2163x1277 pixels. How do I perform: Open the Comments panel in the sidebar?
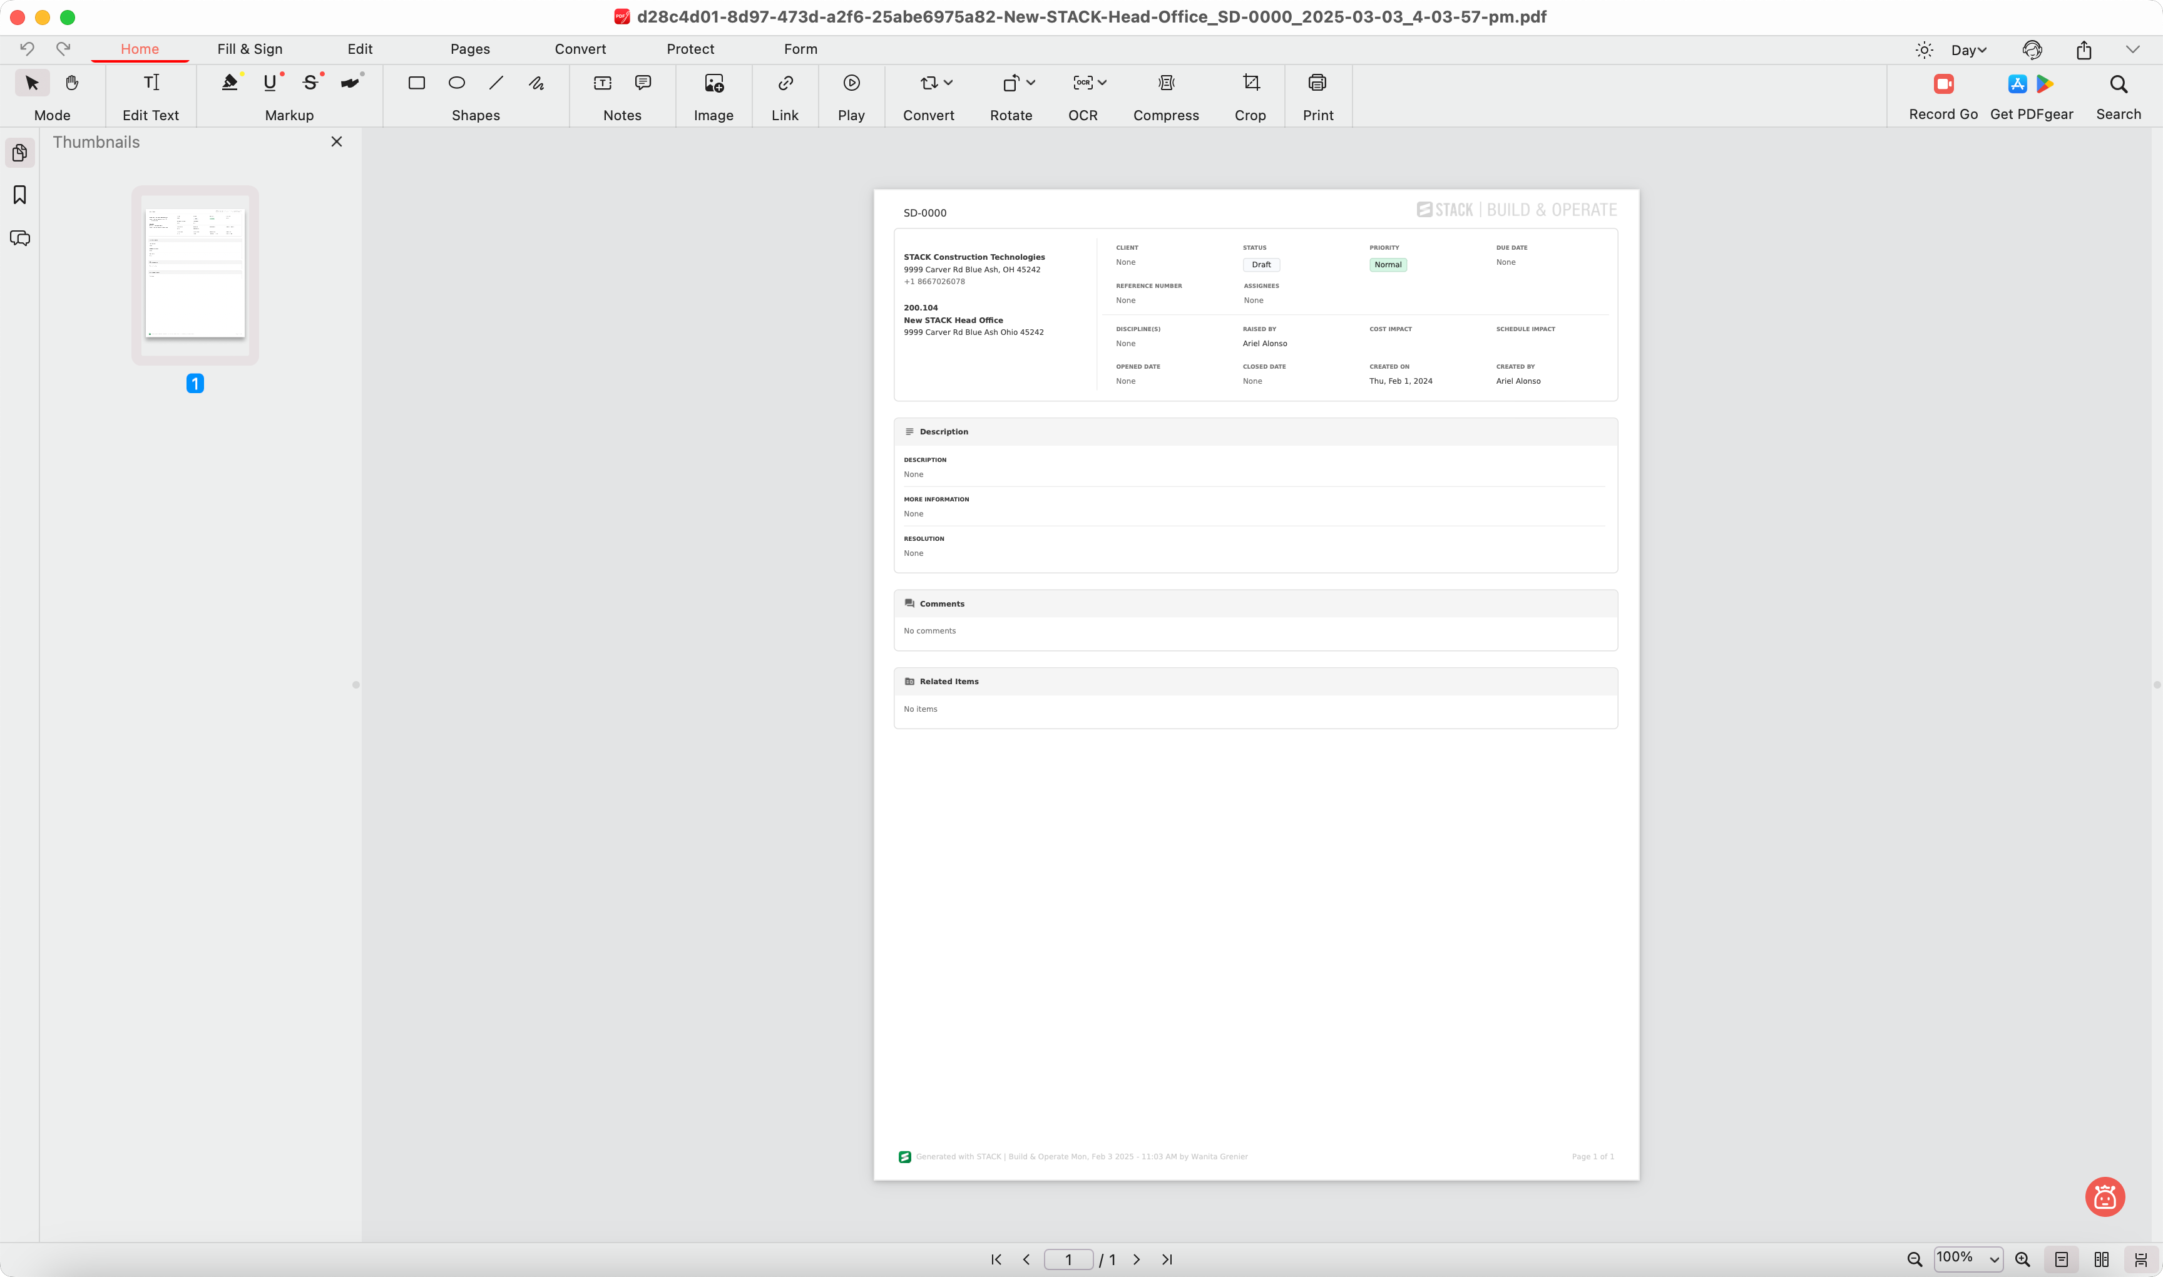pos(20,238)
